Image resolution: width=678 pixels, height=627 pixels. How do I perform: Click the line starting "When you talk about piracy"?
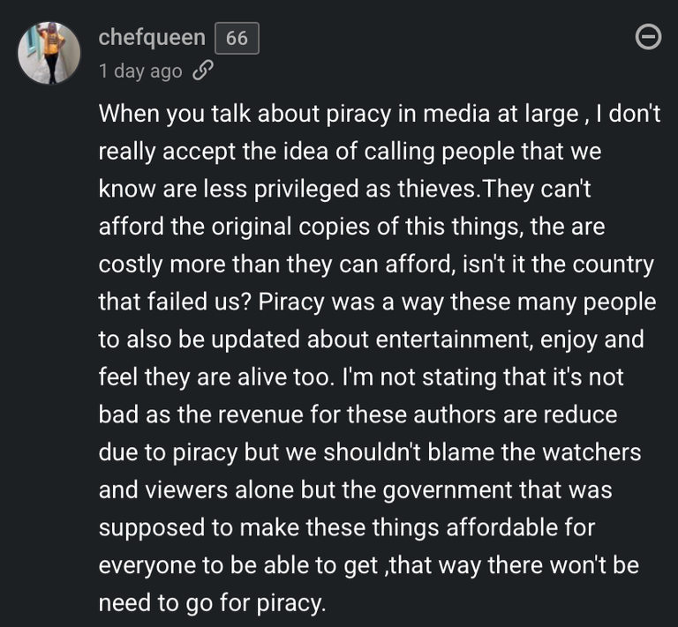click(x=379, y=114)
